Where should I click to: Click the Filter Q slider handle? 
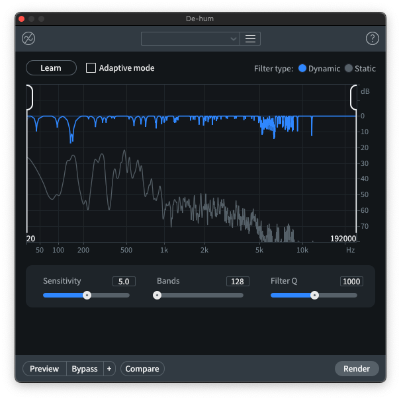(x=314, y=295)
